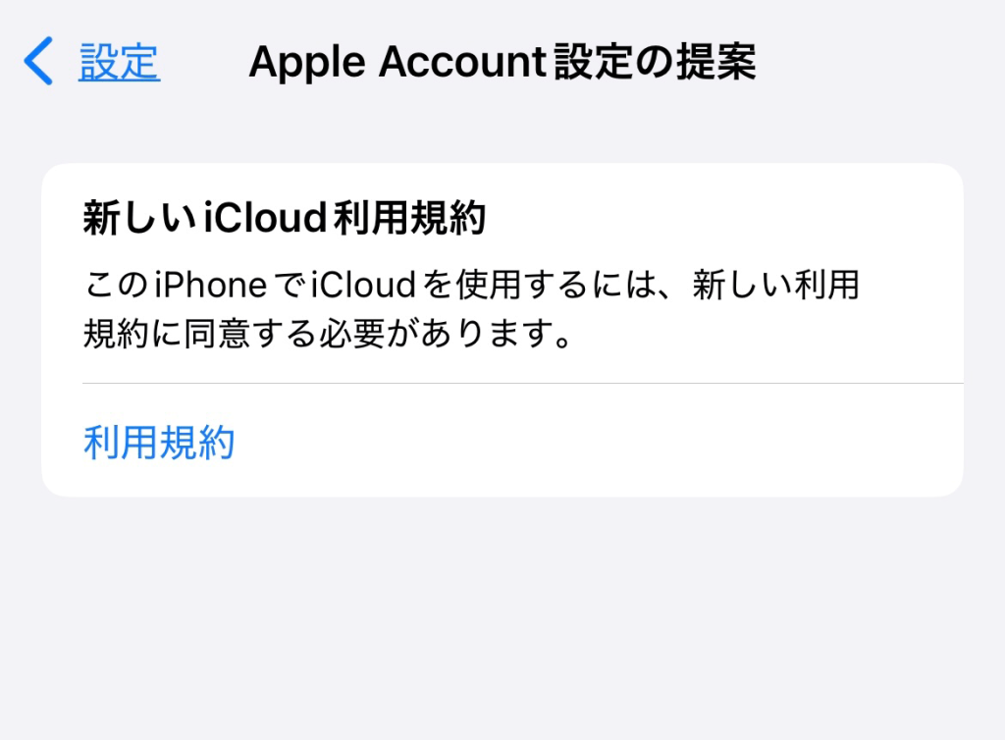The image size is (1005, 740).
Task: Tap the 規約に同意する必要があります line
Action: point(328,334)
